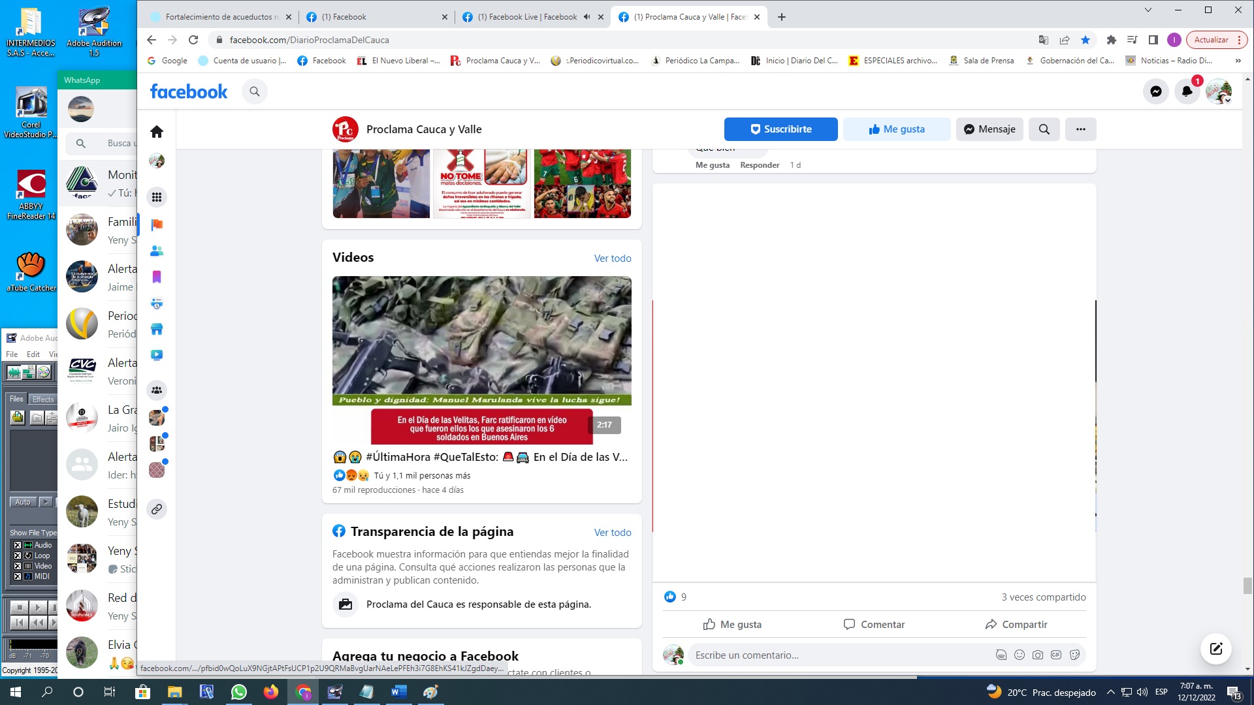
Task: Launch WhatsApp from taskbar
Action: [239, 692]
